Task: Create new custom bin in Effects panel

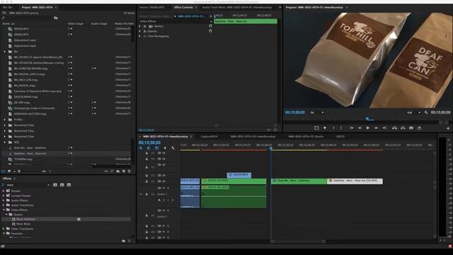Action: [x=124, y=241]
